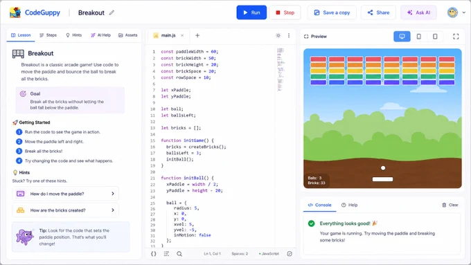Edit project name with the pencil icon
Viewport: 471px width, 265px height.
[112, 12]
